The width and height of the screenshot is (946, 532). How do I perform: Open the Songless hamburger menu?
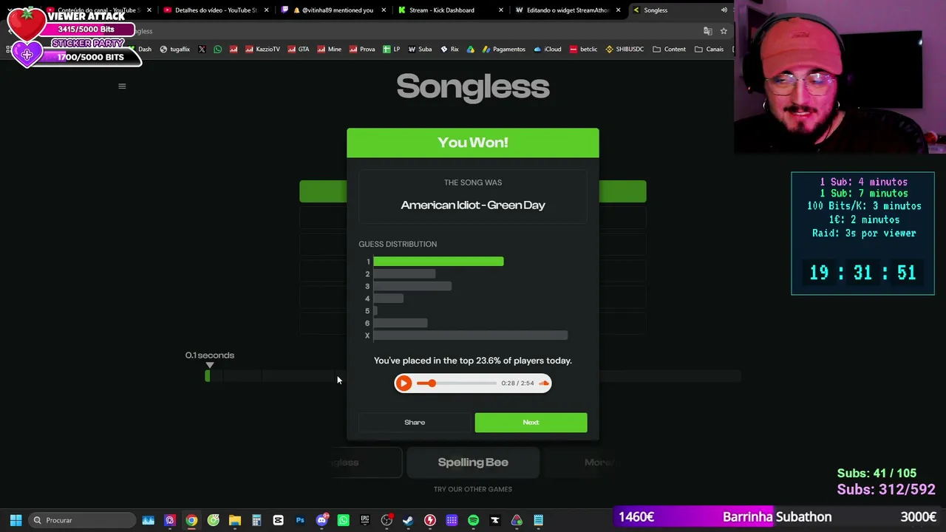(x=122, y=86)
